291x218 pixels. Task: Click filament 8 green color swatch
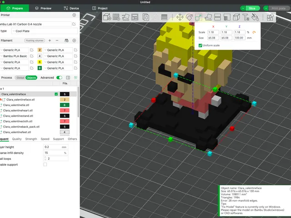(x=40, y=68)
